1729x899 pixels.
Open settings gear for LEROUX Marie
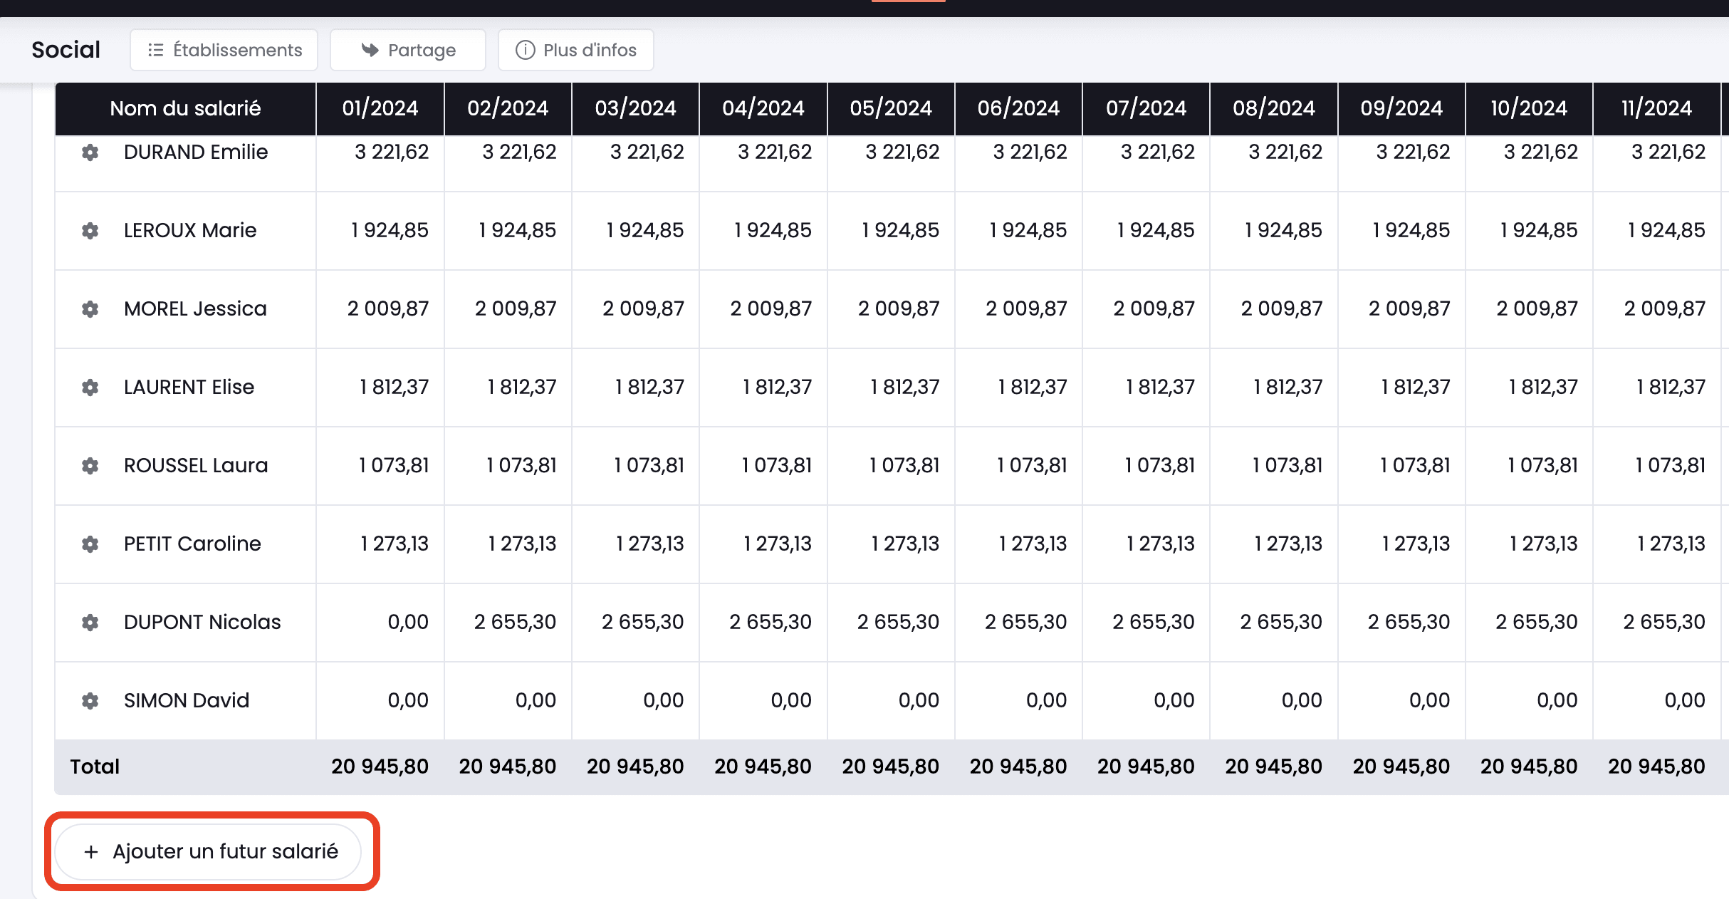click(x=90, y=231)
